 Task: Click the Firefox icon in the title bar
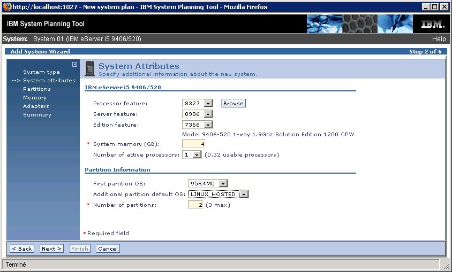coord(7,6)
